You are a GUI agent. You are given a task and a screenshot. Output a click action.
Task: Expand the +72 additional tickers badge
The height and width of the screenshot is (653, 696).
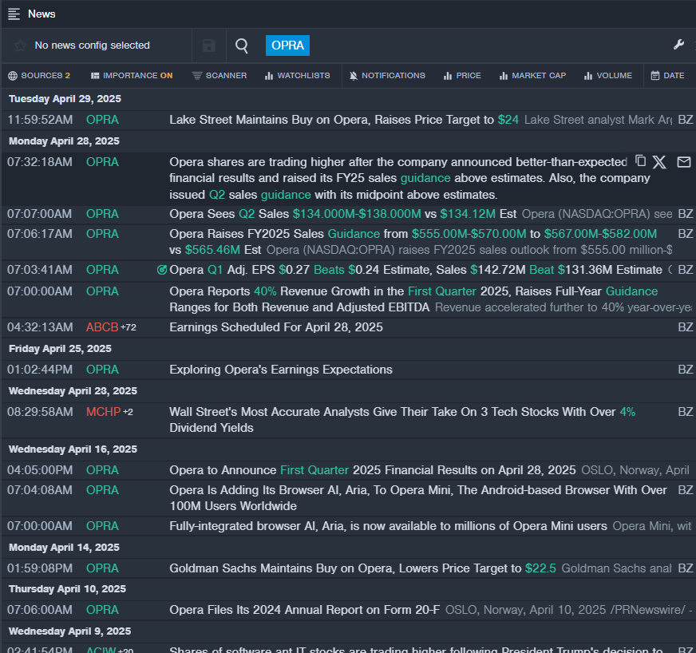point(129,327)
